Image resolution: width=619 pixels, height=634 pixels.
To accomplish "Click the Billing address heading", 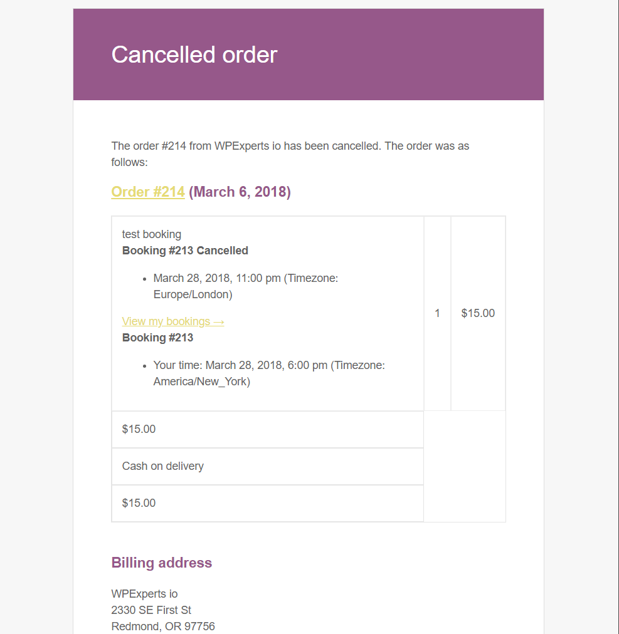I will pos(162,563).
